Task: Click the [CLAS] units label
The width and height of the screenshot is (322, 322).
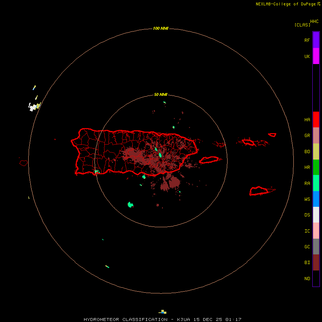Action: coord(302,25)
